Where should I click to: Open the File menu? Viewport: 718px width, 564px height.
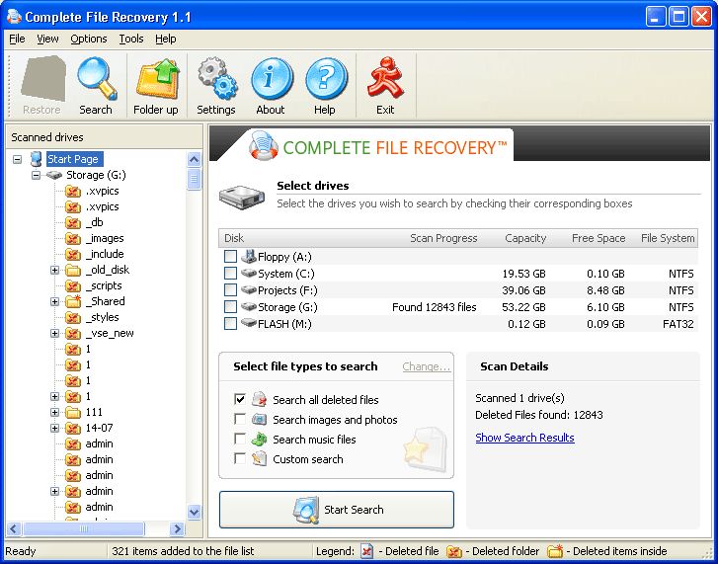click(17, 39)
